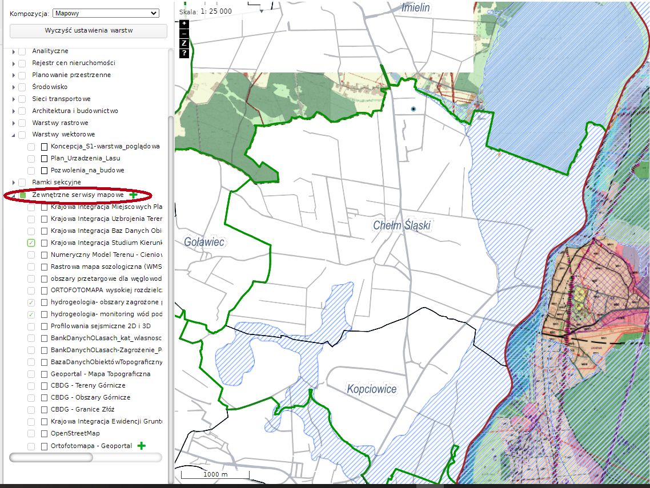Open the Kompozycja dropdown
Image resolution: width=650 pixels, height=488 pixels.
coord(106,13)
